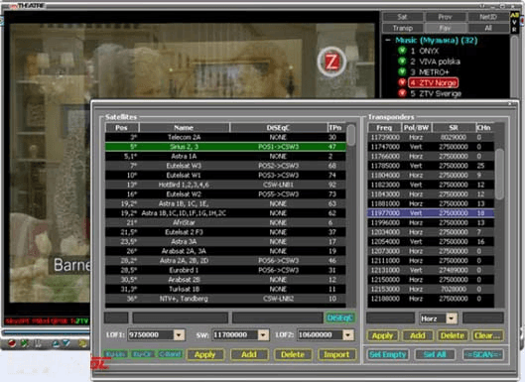The image size is (525, 382).
Task: Open the LOF1 dropdown
Action: click(179, 334)
